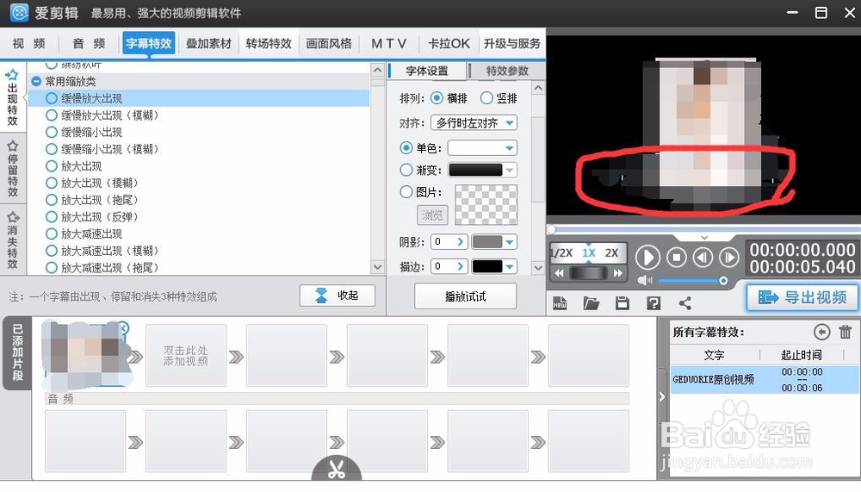Speed up playback with the fast-forward arrows
This screenshot has width=861, height=492.
(617, 273)
